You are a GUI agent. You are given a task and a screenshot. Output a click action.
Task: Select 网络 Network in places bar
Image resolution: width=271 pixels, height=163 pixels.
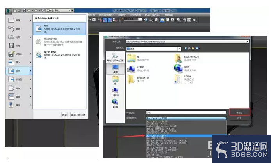(x=115, y=103)
